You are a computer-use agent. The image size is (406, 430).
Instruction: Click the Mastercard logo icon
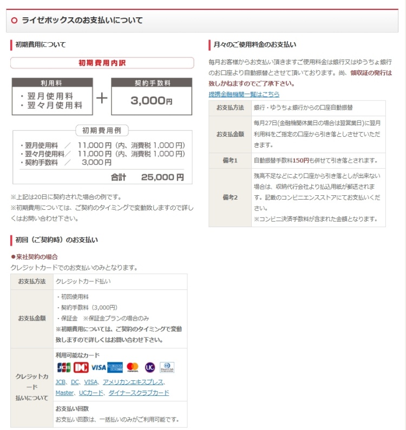tap(133, 367)
